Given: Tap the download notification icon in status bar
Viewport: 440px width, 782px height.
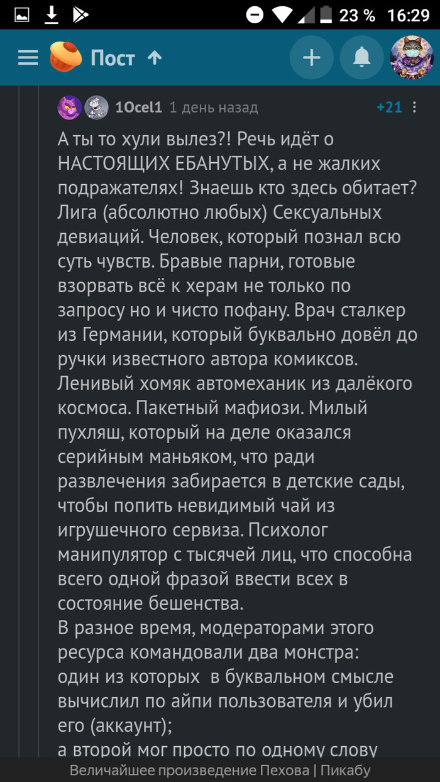Looking at the screenshot, I should click(x=52, y=14).
